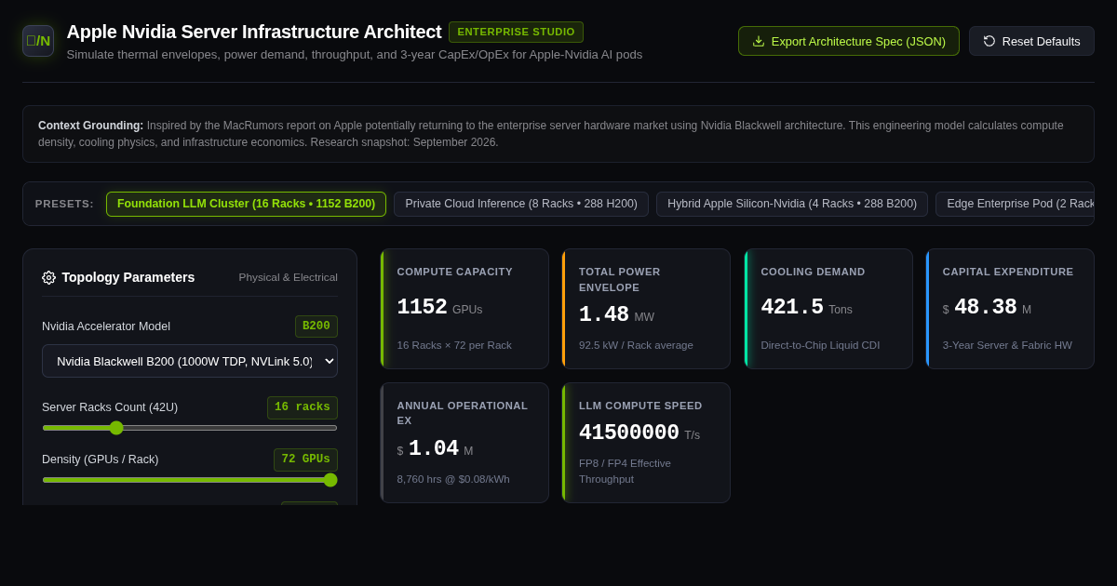Image resolution: width=1117 pixels, height=586 pixels.
Task: Click the Topology Parameters heading
Action: tap(128, 277)
